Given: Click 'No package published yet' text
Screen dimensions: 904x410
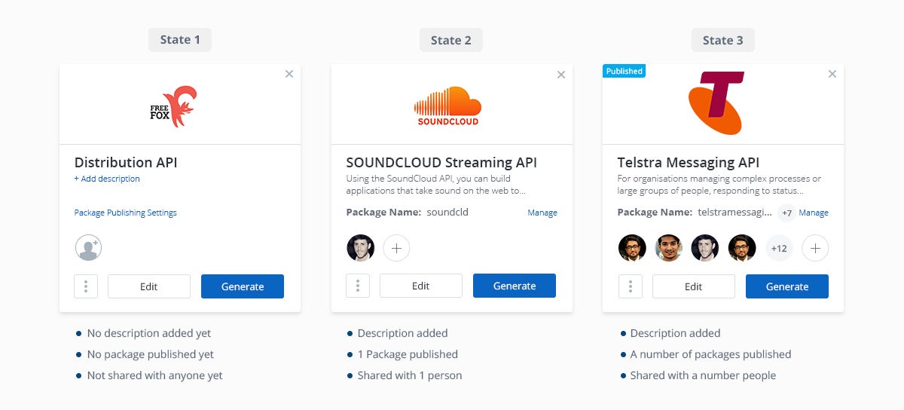Looking at the screenshot, I should pyautogui.click(x=151, y=354).
